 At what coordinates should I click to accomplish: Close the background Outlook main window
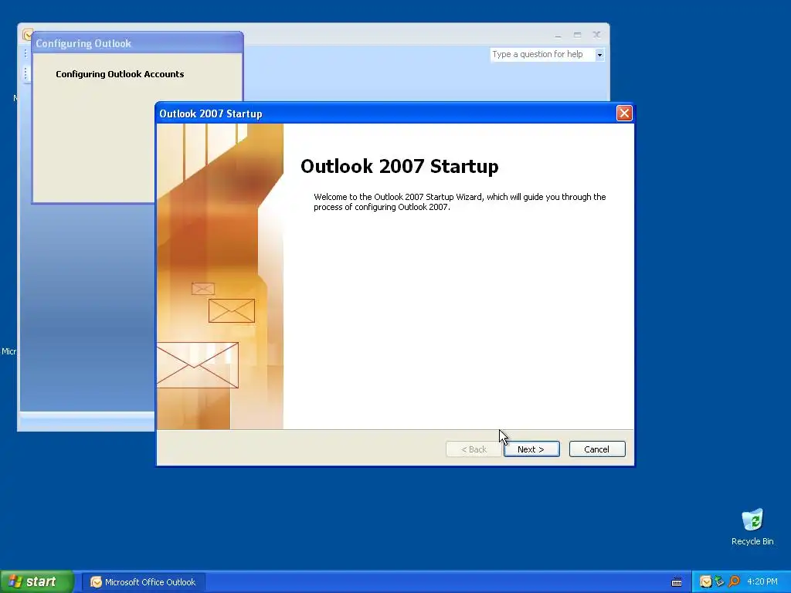coord(596,35)
